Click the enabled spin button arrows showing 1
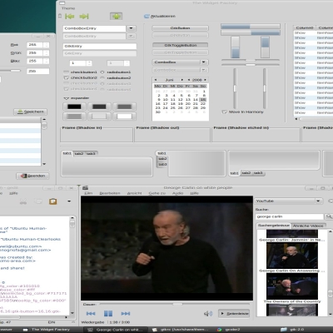The width and height of the screenshot is (333, 333). click(x=89, y=63)
